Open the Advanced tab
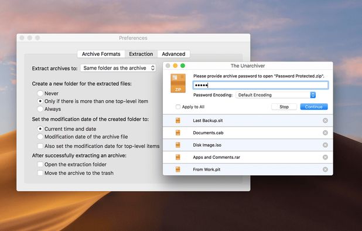The image size is (362, 231). click(x=173, y=54)
